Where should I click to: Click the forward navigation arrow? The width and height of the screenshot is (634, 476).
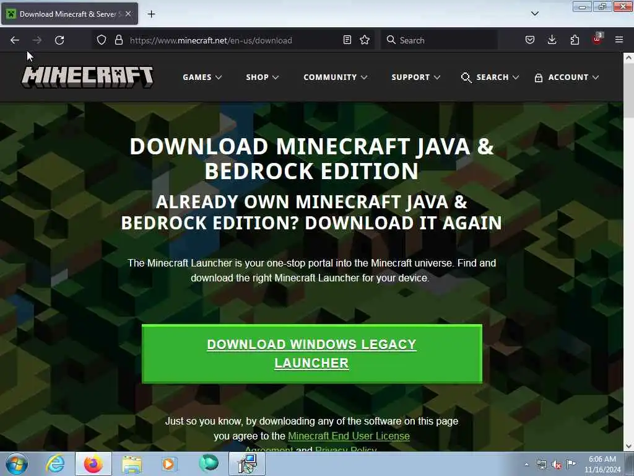(37, 40)
